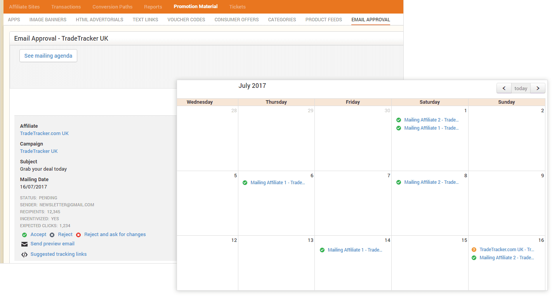Viewport: 559px width, 298px height.
Task: Open the Affiliate Sites menu
Action: (24, 7)
